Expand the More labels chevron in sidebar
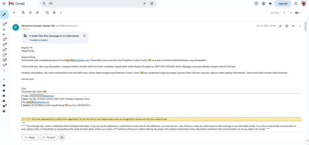This screenshot has height=145, width=309. pyautogui.click(x=4, y=71)
